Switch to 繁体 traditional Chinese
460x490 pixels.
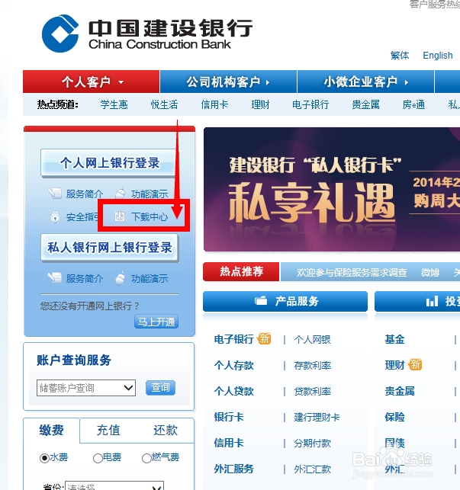click(x=400, y=56)
